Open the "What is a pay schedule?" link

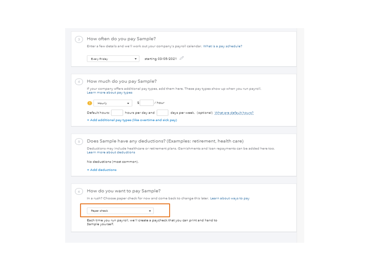coord(223,46)
